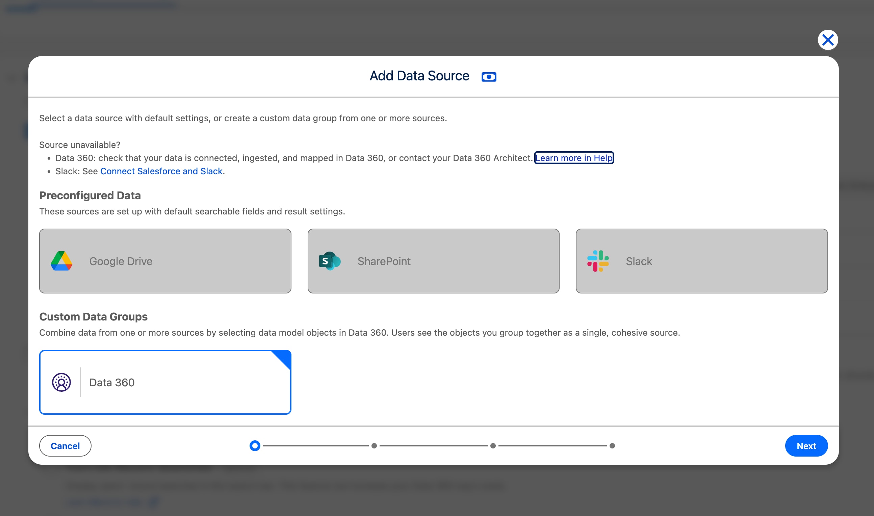Click the Cancel button
The image size is (874, 516).
tap(66, 446)
